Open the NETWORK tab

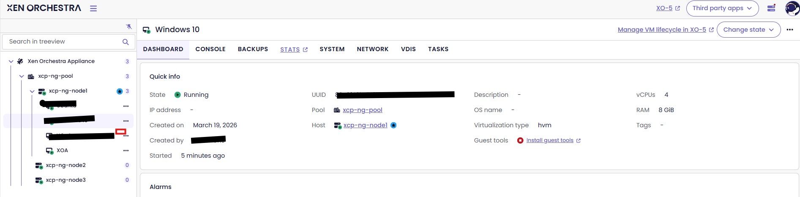[x=372, y=49]
